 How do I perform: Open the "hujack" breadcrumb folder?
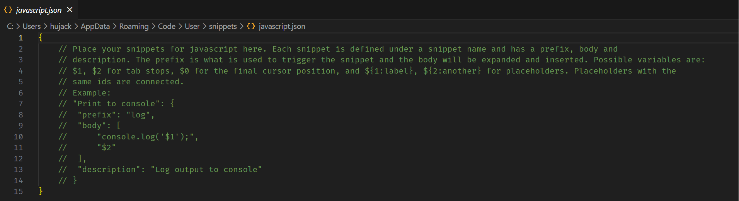coord(61,27)
